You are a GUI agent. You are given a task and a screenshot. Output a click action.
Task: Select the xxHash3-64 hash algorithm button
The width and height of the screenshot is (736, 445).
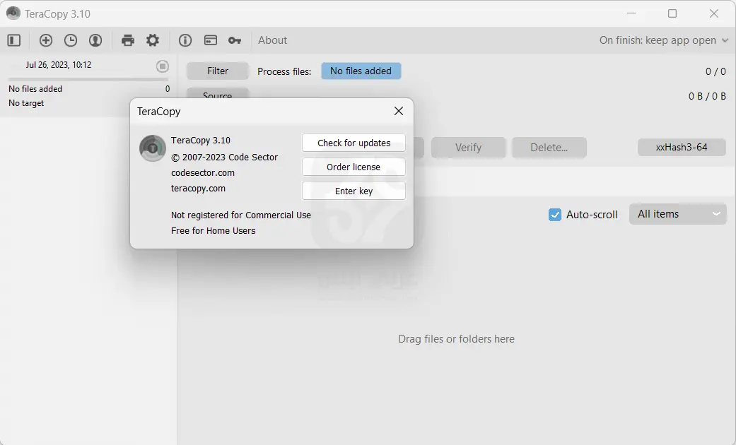[681, 147]
